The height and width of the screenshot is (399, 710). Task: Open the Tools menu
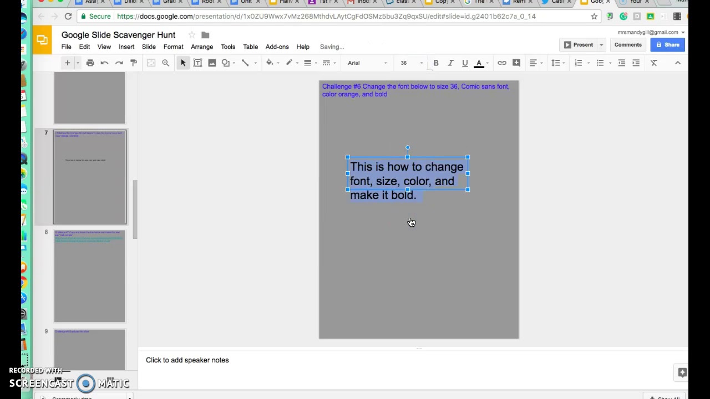pyautogui.click(x=228, y=47)
